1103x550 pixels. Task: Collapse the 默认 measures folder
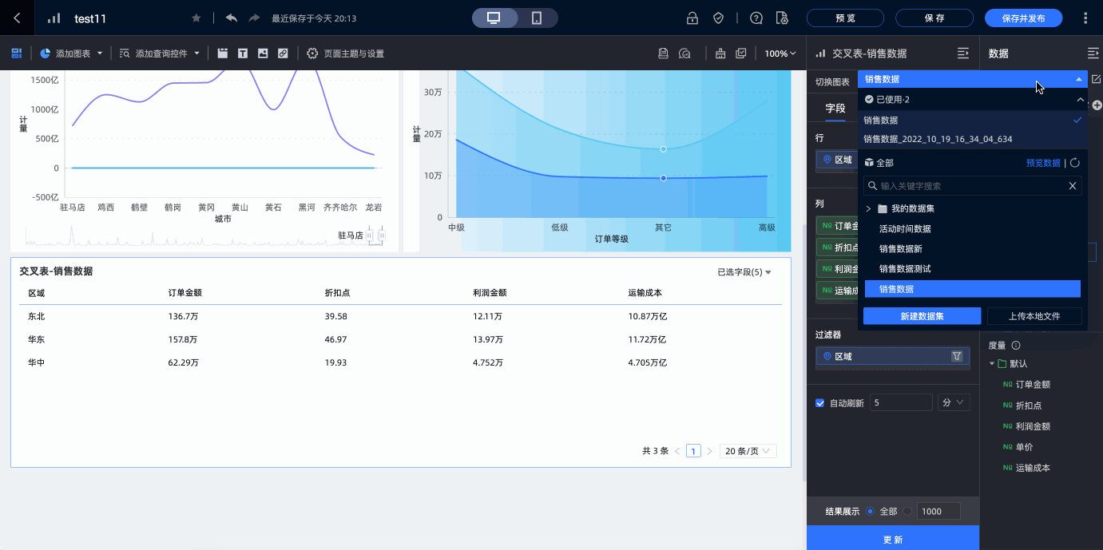point(993,363)
